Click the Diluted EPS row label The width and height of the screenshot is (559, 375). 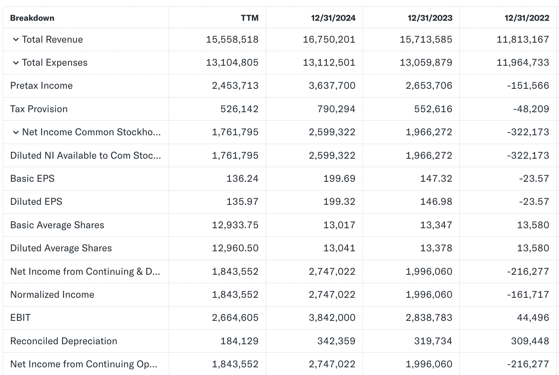pos(36,202)
